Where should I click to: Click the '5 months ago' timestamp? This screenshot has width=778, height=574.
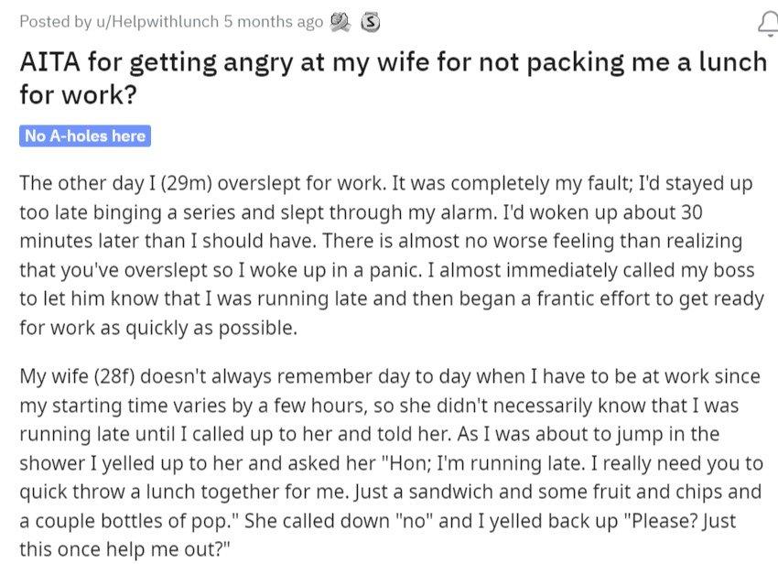(274, 22)
